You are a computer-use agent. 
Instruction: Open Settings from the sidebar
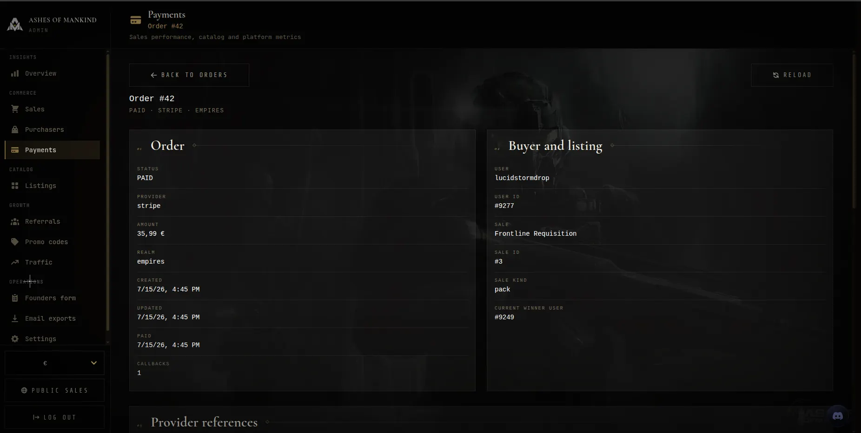tap(52, 339)
